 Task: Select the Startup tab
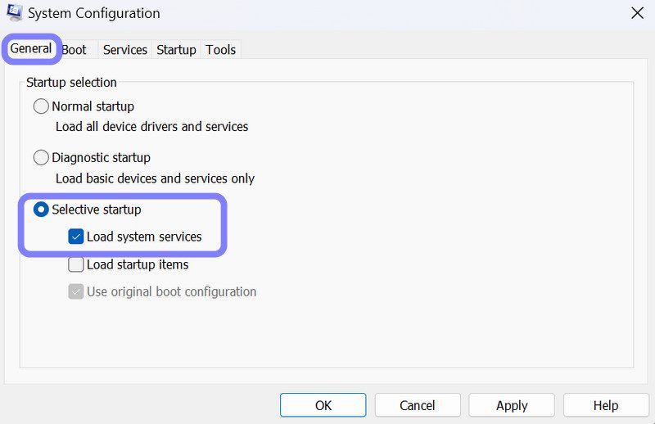176,50
